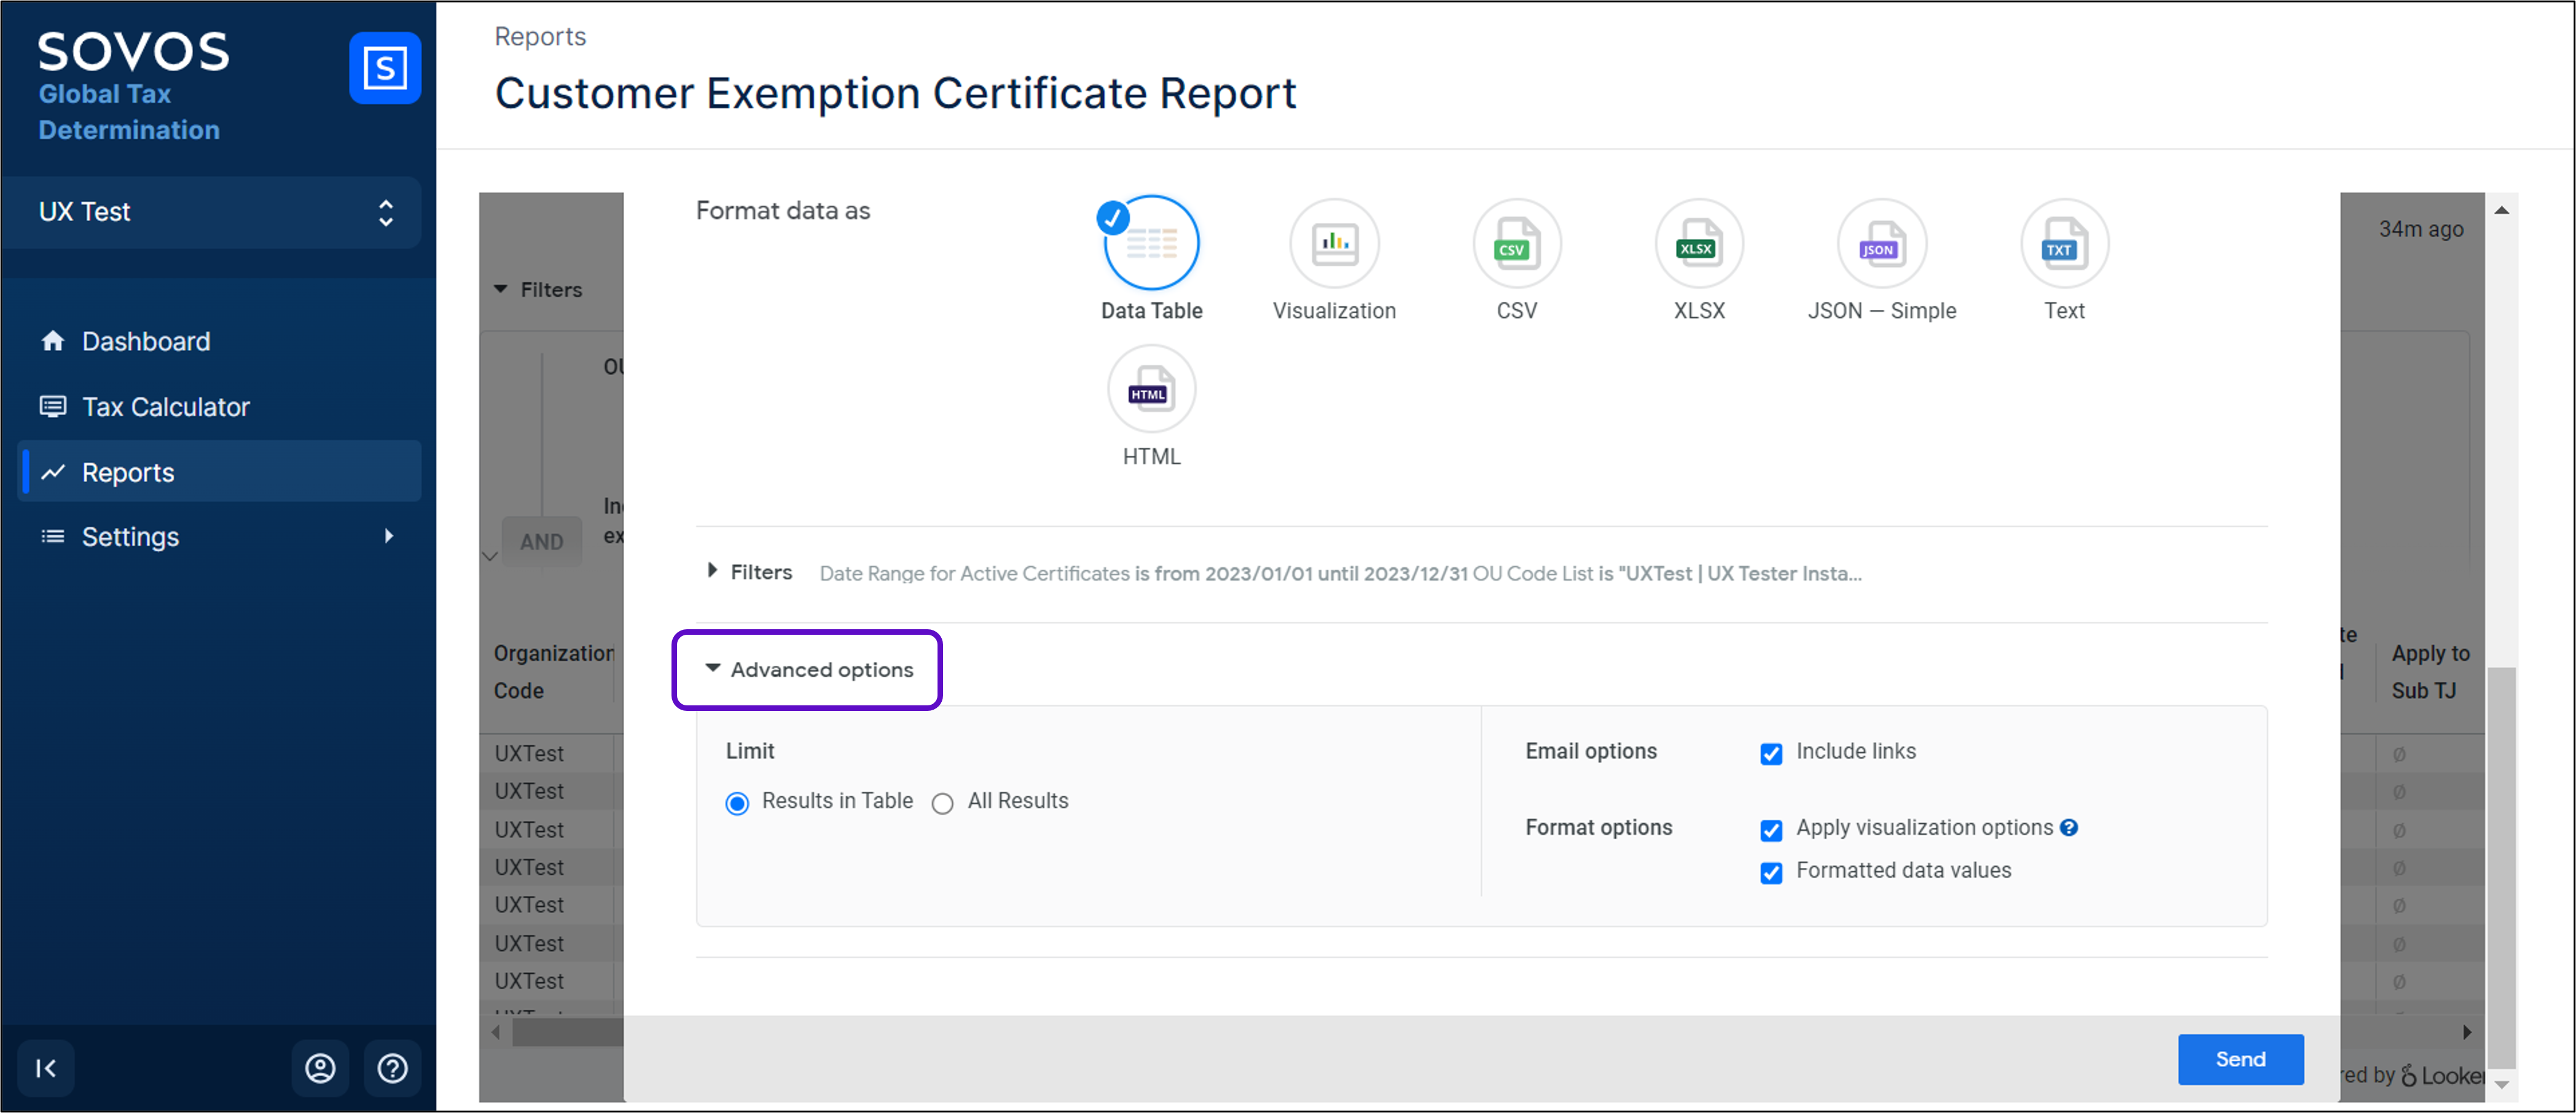Click the vertical scrollbar down arrow
The image size is (2576, 1113).
point(2501,1084)
